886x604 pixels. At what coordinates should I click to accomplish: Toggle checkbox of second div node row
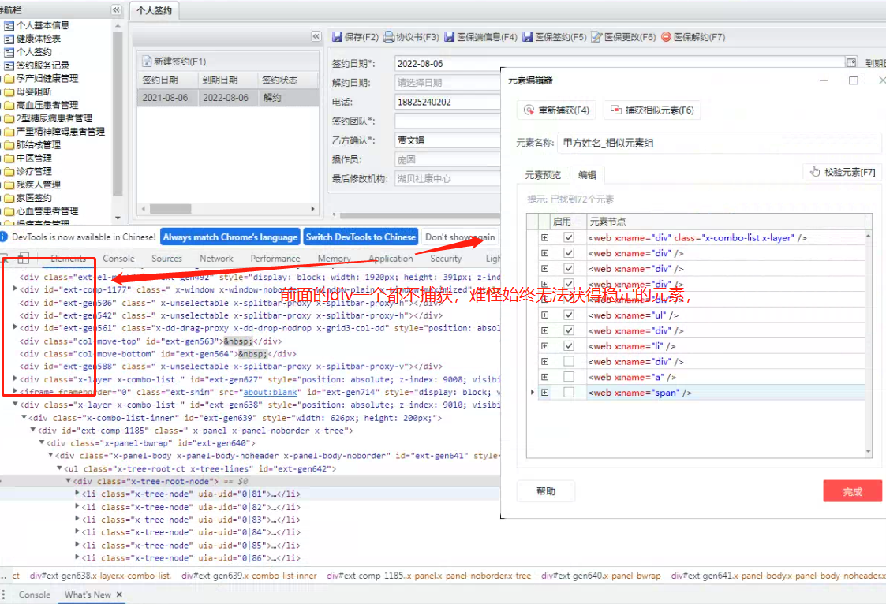(x=569, y=253)
